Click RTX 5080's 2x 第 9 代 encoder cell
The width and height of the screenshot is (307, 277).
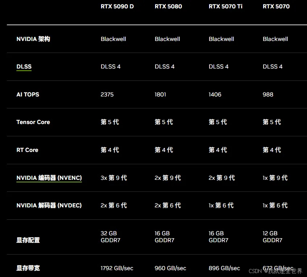[168, 178]
